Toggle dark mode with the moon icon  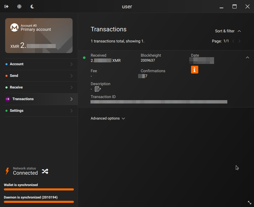tap(32, 6)
